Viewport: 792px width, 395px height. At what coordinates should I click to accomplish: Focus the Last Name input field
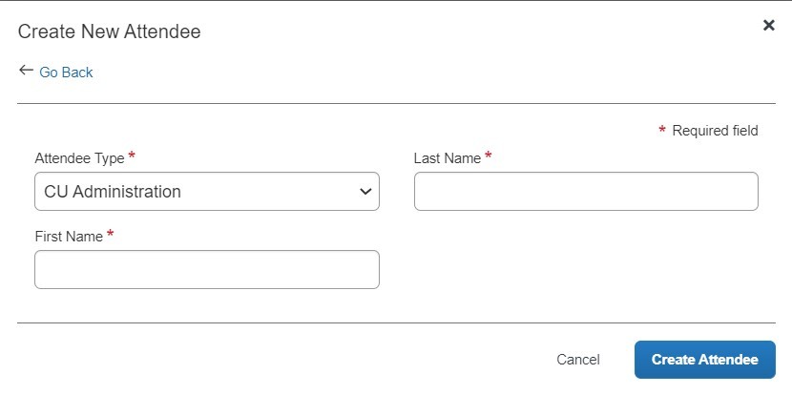tap(586, 192)
